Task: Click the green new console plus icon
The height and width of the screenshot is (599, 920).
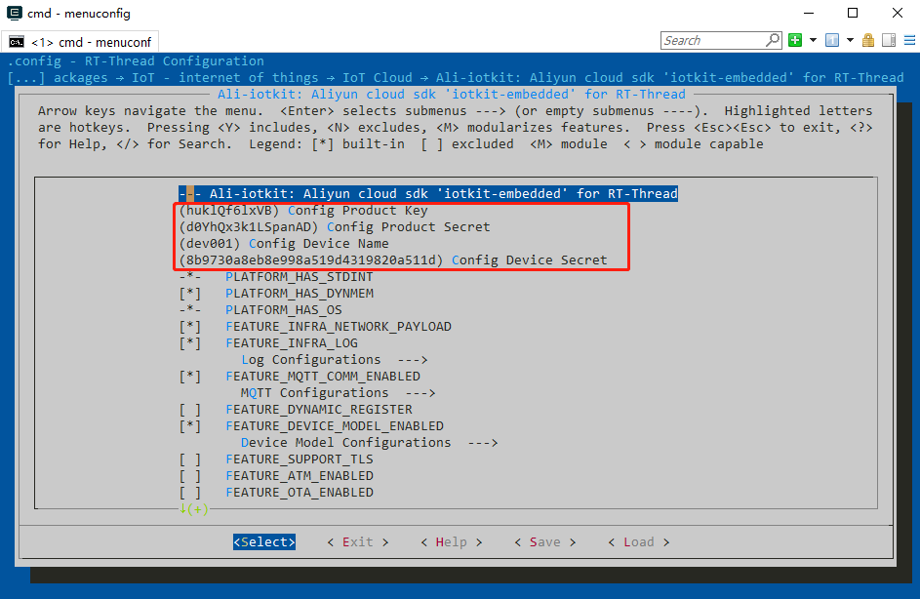Action: (x=795, y=40)
